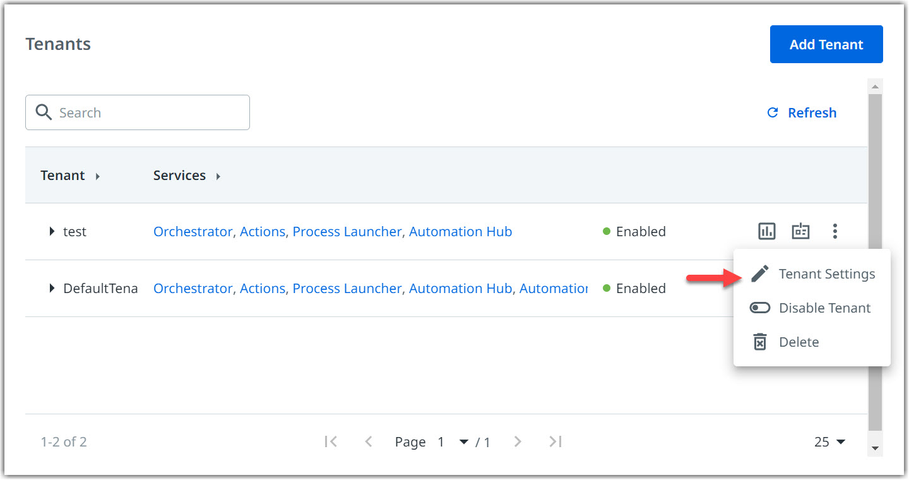The height and width of the screenshot is (480, 909).
Task: Go to previous page of tenants
Action: tap(369, 441)
